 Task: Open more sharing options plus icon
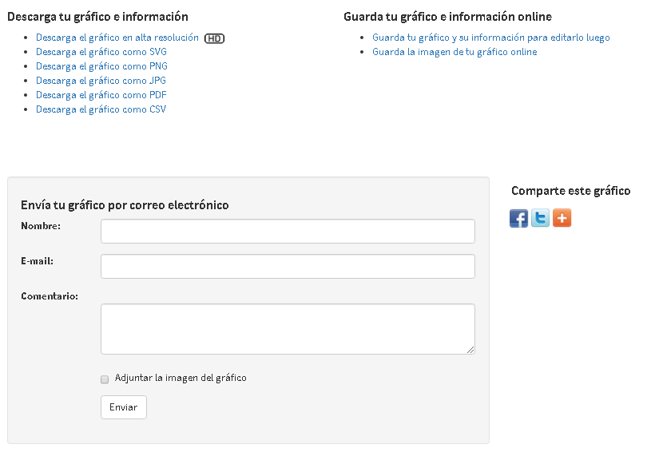click(x=562, y=218)
